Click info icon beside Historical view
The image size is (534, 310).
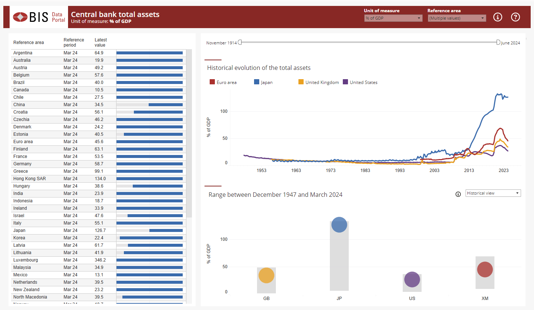click(458, 194)
